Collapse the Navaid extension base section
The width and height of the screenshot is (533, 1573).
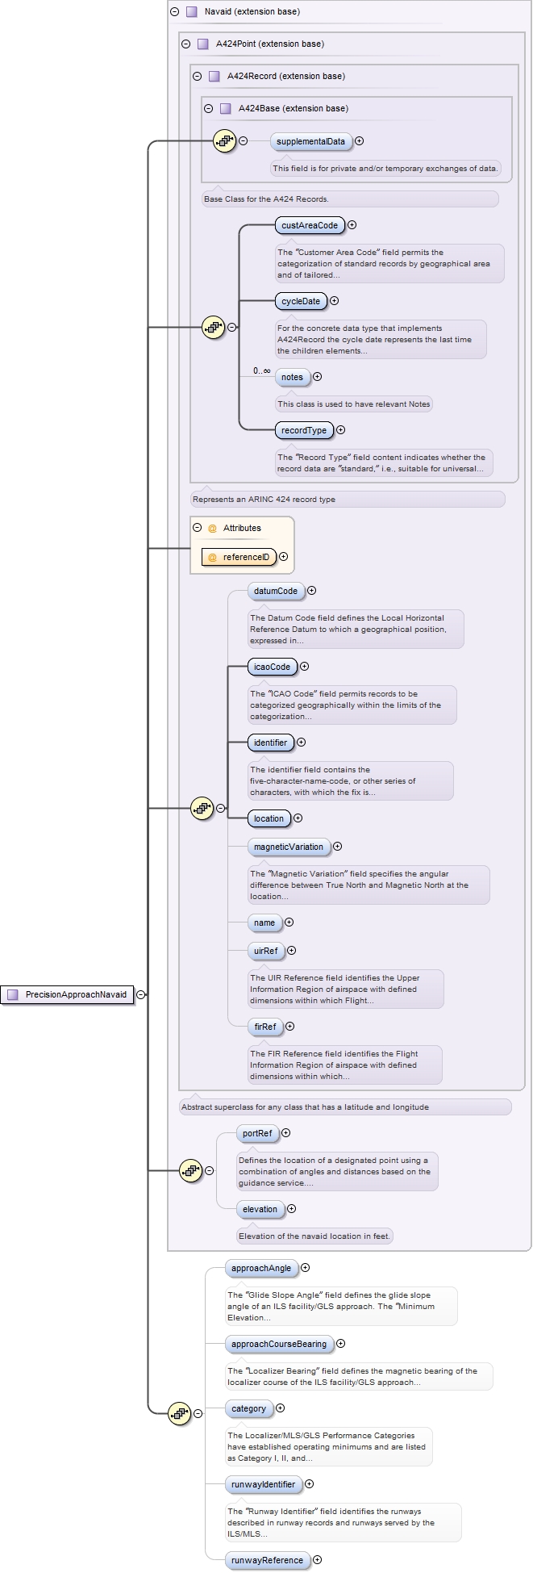175,12
